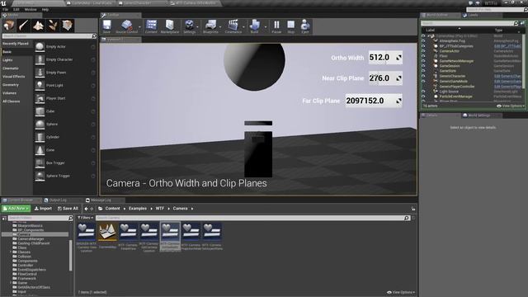Toggle visibility eye of Floor
Screen dimensions: 528x297
[423, 56]
